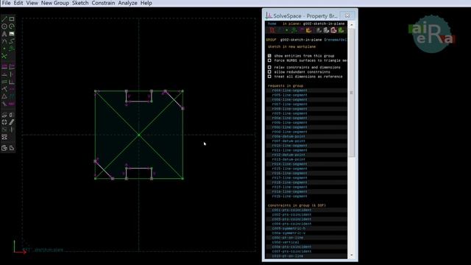Open constraint c005-symmetric-h

(288, 228)
